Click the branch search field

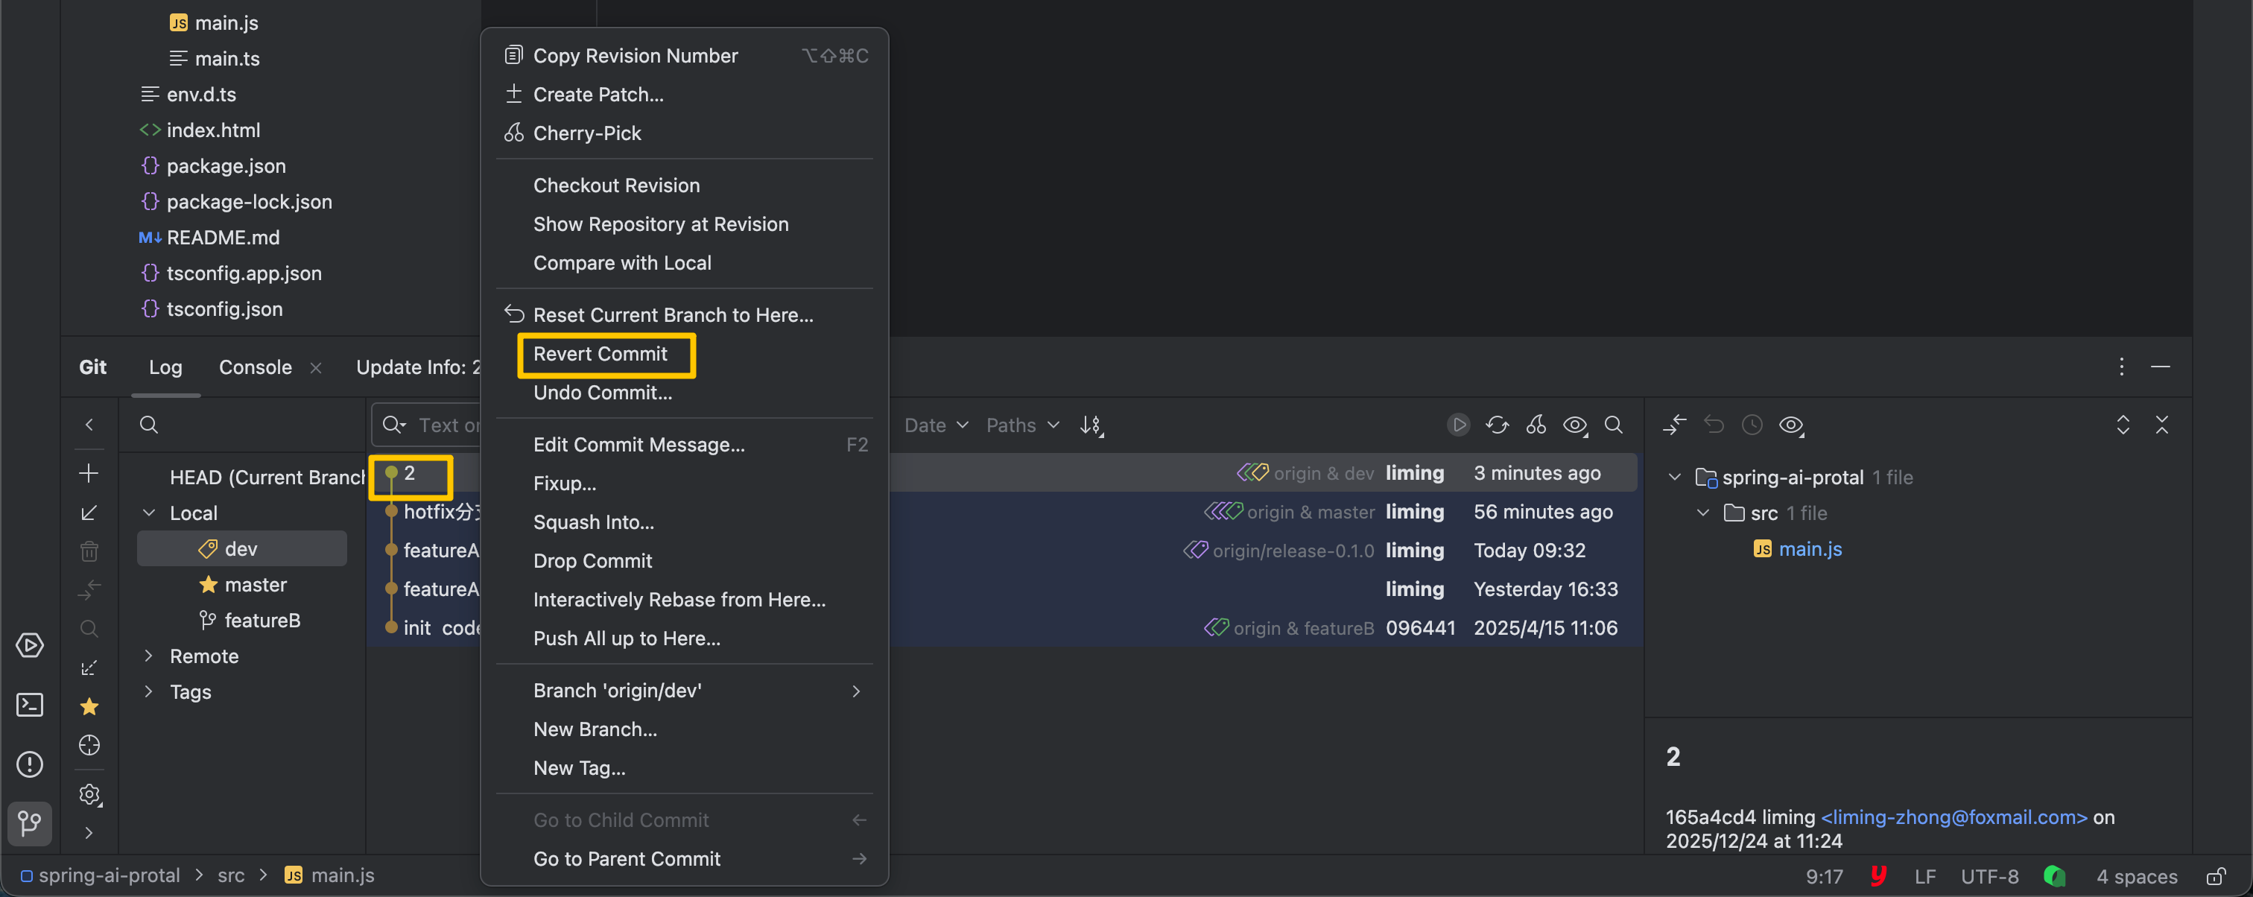click(x=245, y=425)
